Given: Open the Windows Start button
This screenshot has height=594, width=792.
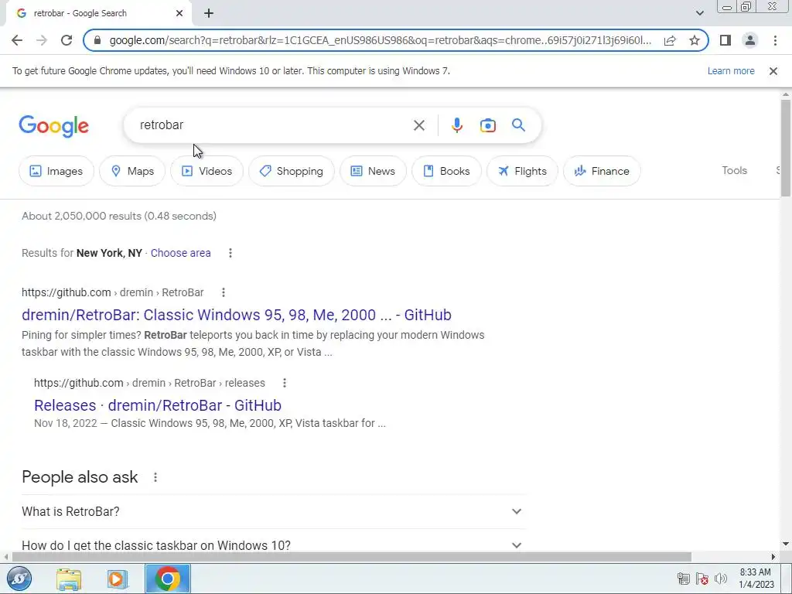Looking at the screenshot, I should click(19, 579).
